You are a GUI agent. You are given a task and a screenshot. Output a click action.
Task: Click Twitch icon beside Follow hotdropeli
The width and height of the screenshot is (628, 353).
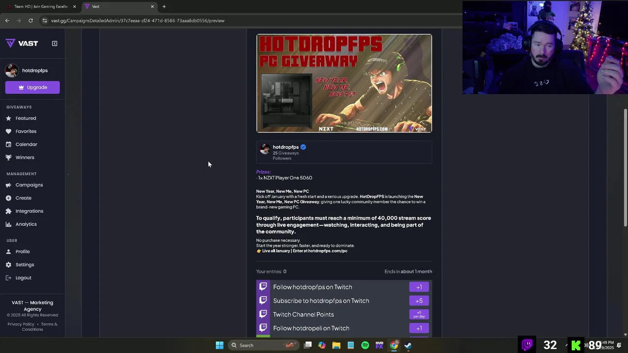263,328
